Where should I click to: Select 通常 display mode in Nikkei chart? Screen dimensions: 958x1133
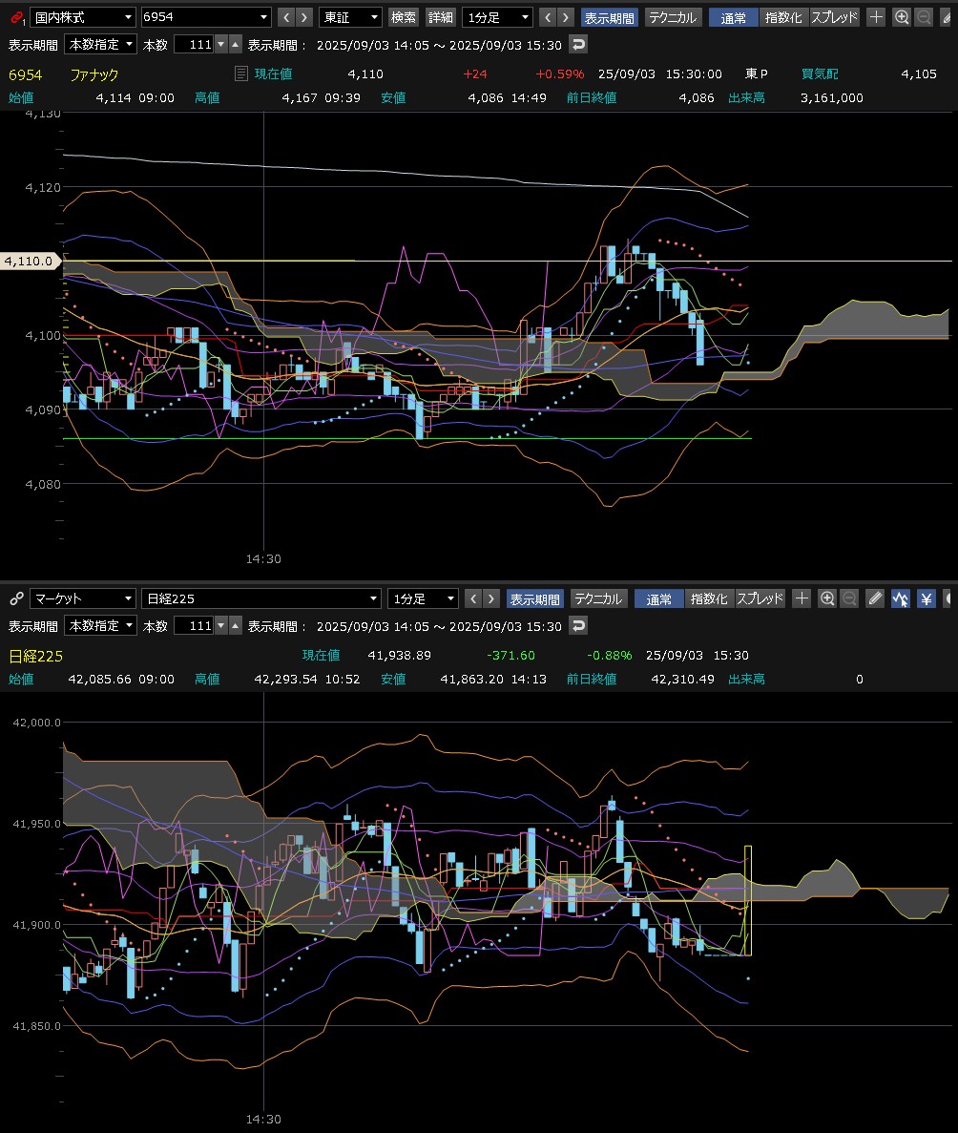click(659, 598)
